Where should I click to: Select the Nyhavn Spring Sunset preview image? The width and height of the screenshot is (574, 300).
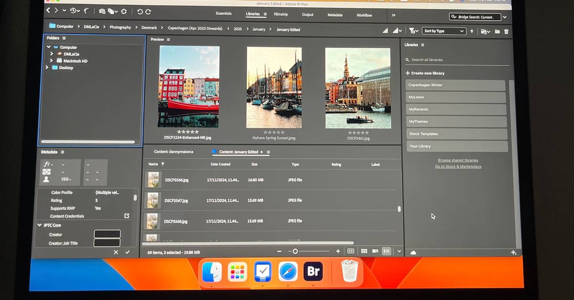point(274,87)
